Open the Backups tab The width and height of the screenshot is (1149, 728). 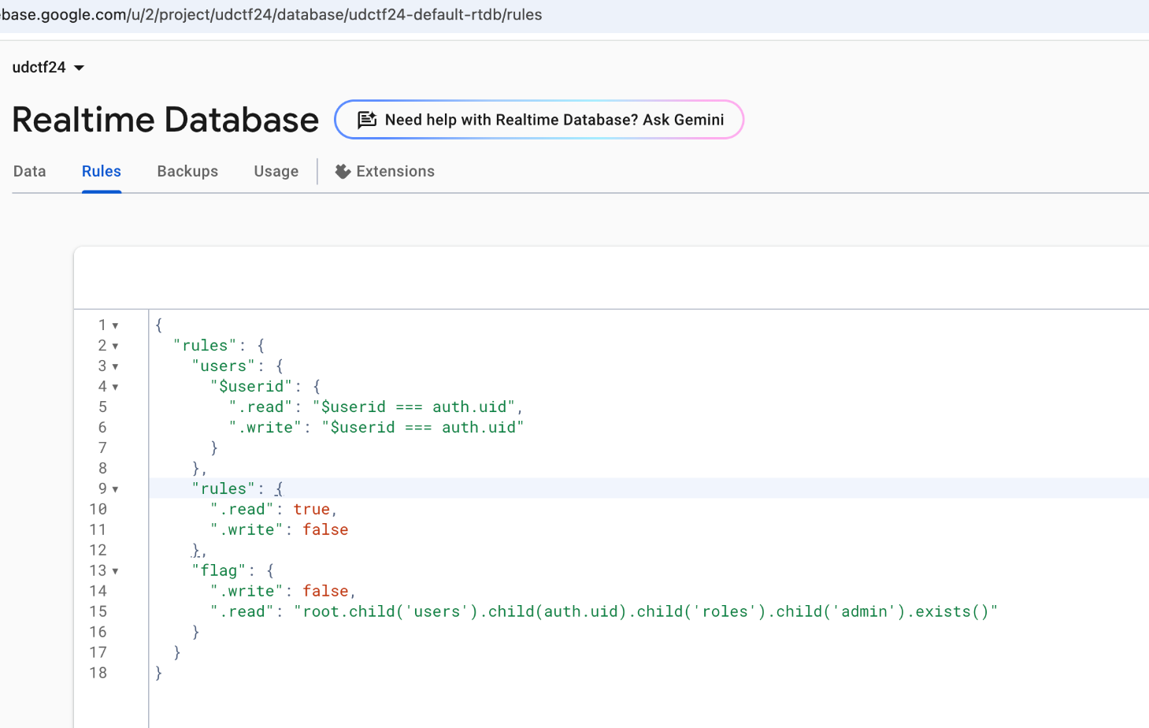(x=187, y=171)
